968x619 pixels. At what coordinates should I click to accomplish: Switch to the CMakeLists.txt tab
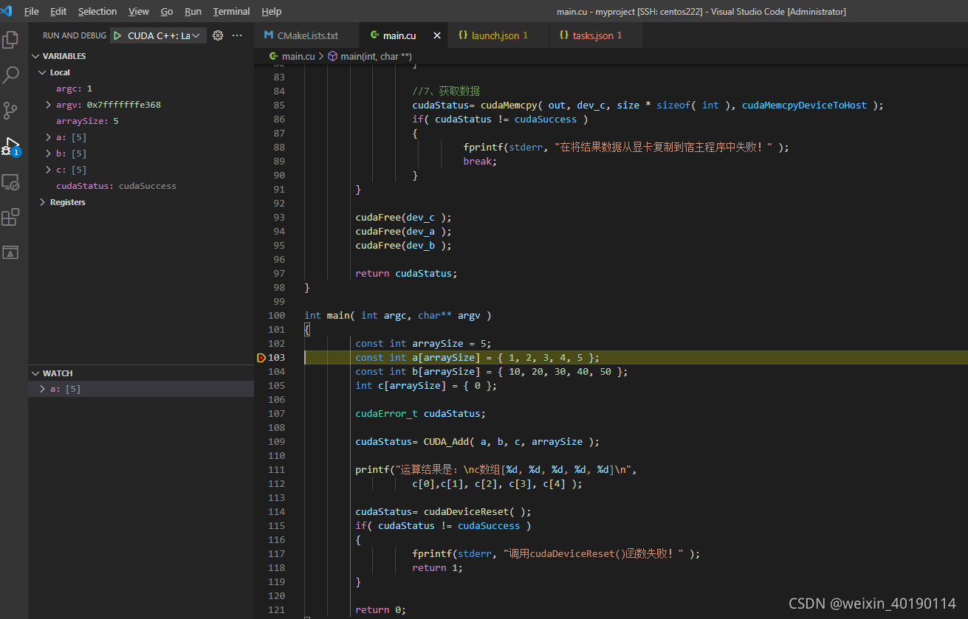pyautogui.click(x=307, y=35)
